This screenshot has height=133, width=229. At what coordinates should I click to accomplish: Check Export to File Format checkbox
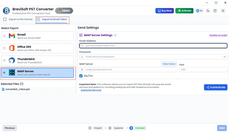(5, 19)
